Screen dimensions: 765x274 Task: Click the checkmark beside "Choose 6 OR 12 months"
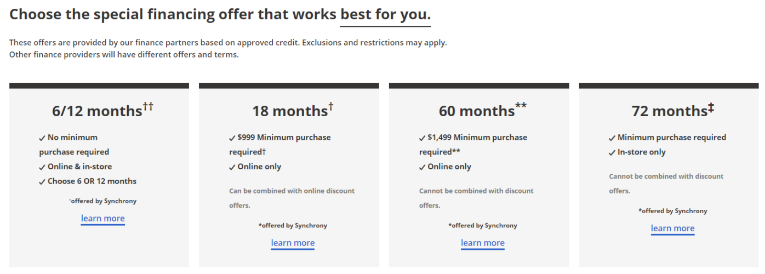click(x=42, y=182)
